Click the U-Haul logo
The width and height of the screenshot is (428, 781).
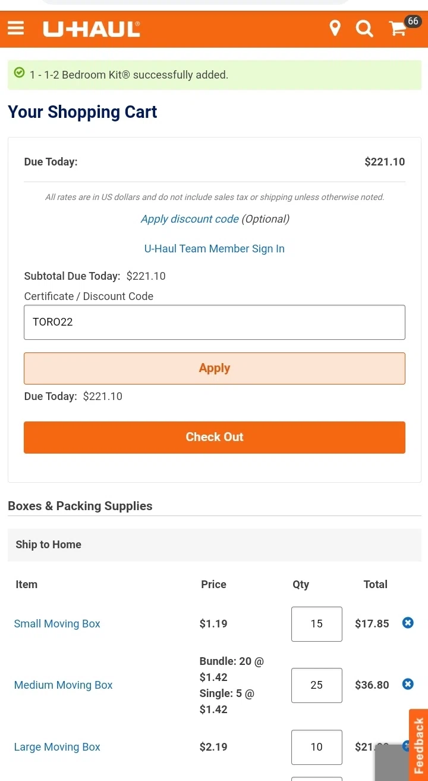tap(91, 28)
